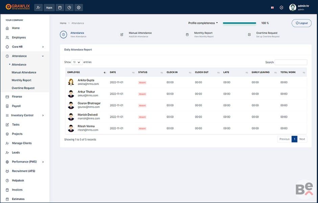Sort table by Clock Out column

[219, 73]
